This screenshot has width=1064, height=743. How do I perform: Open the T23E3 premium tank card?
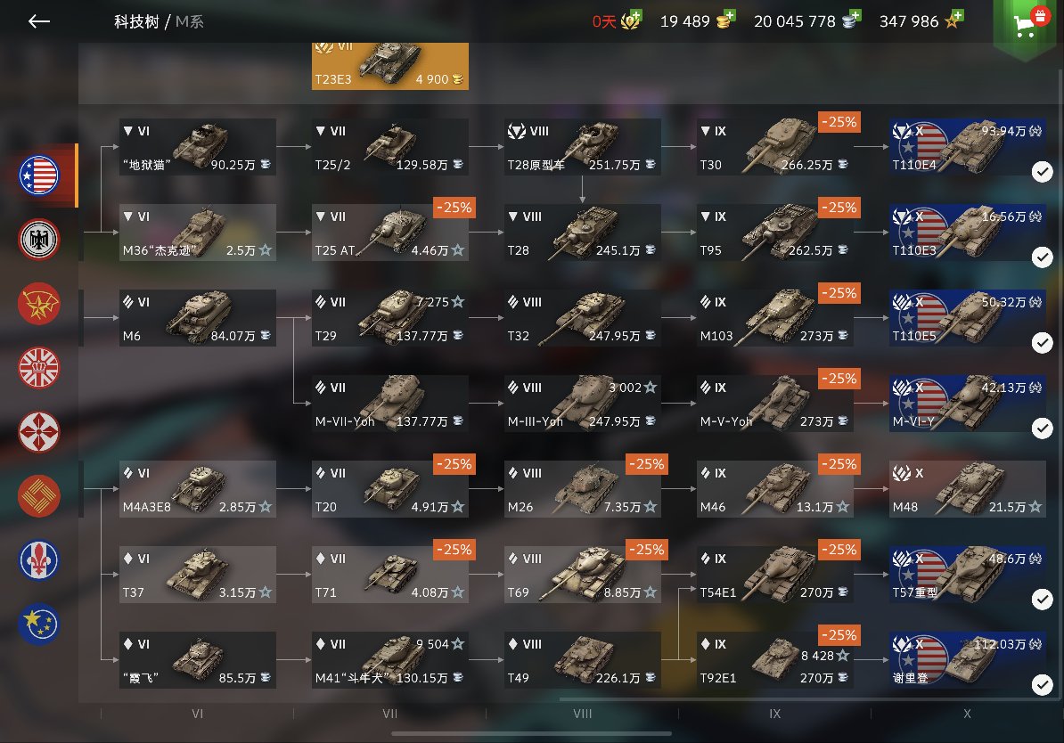(x=390, y=66)
